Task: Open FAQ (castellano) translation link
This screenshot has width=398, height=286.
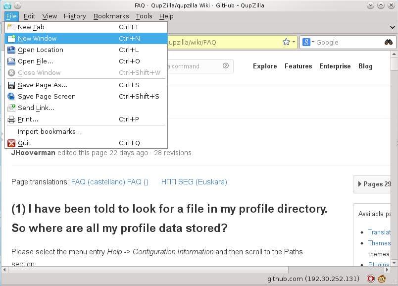Action: point(98,182)
